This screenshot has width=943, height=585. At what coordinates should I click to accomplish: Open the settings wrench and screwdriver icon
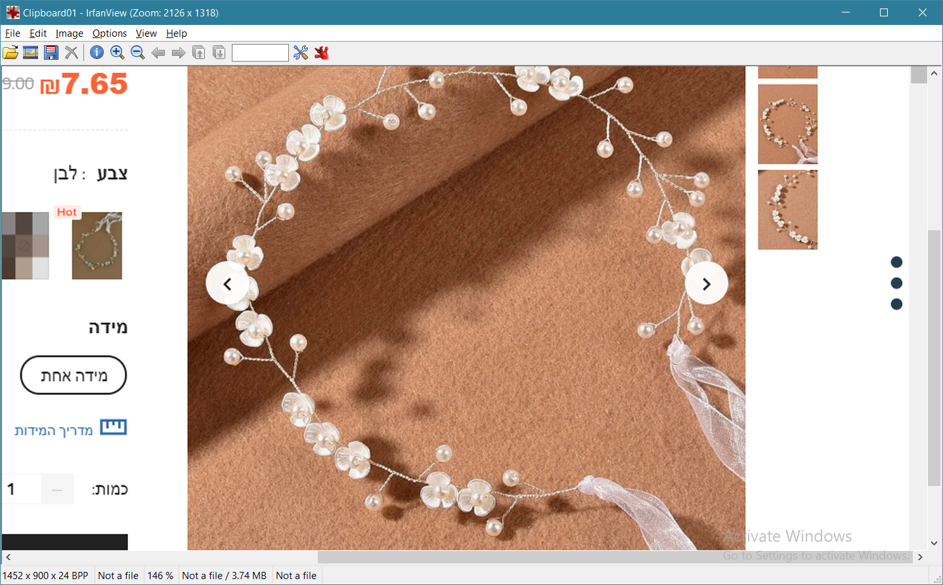tap(301, 53)
